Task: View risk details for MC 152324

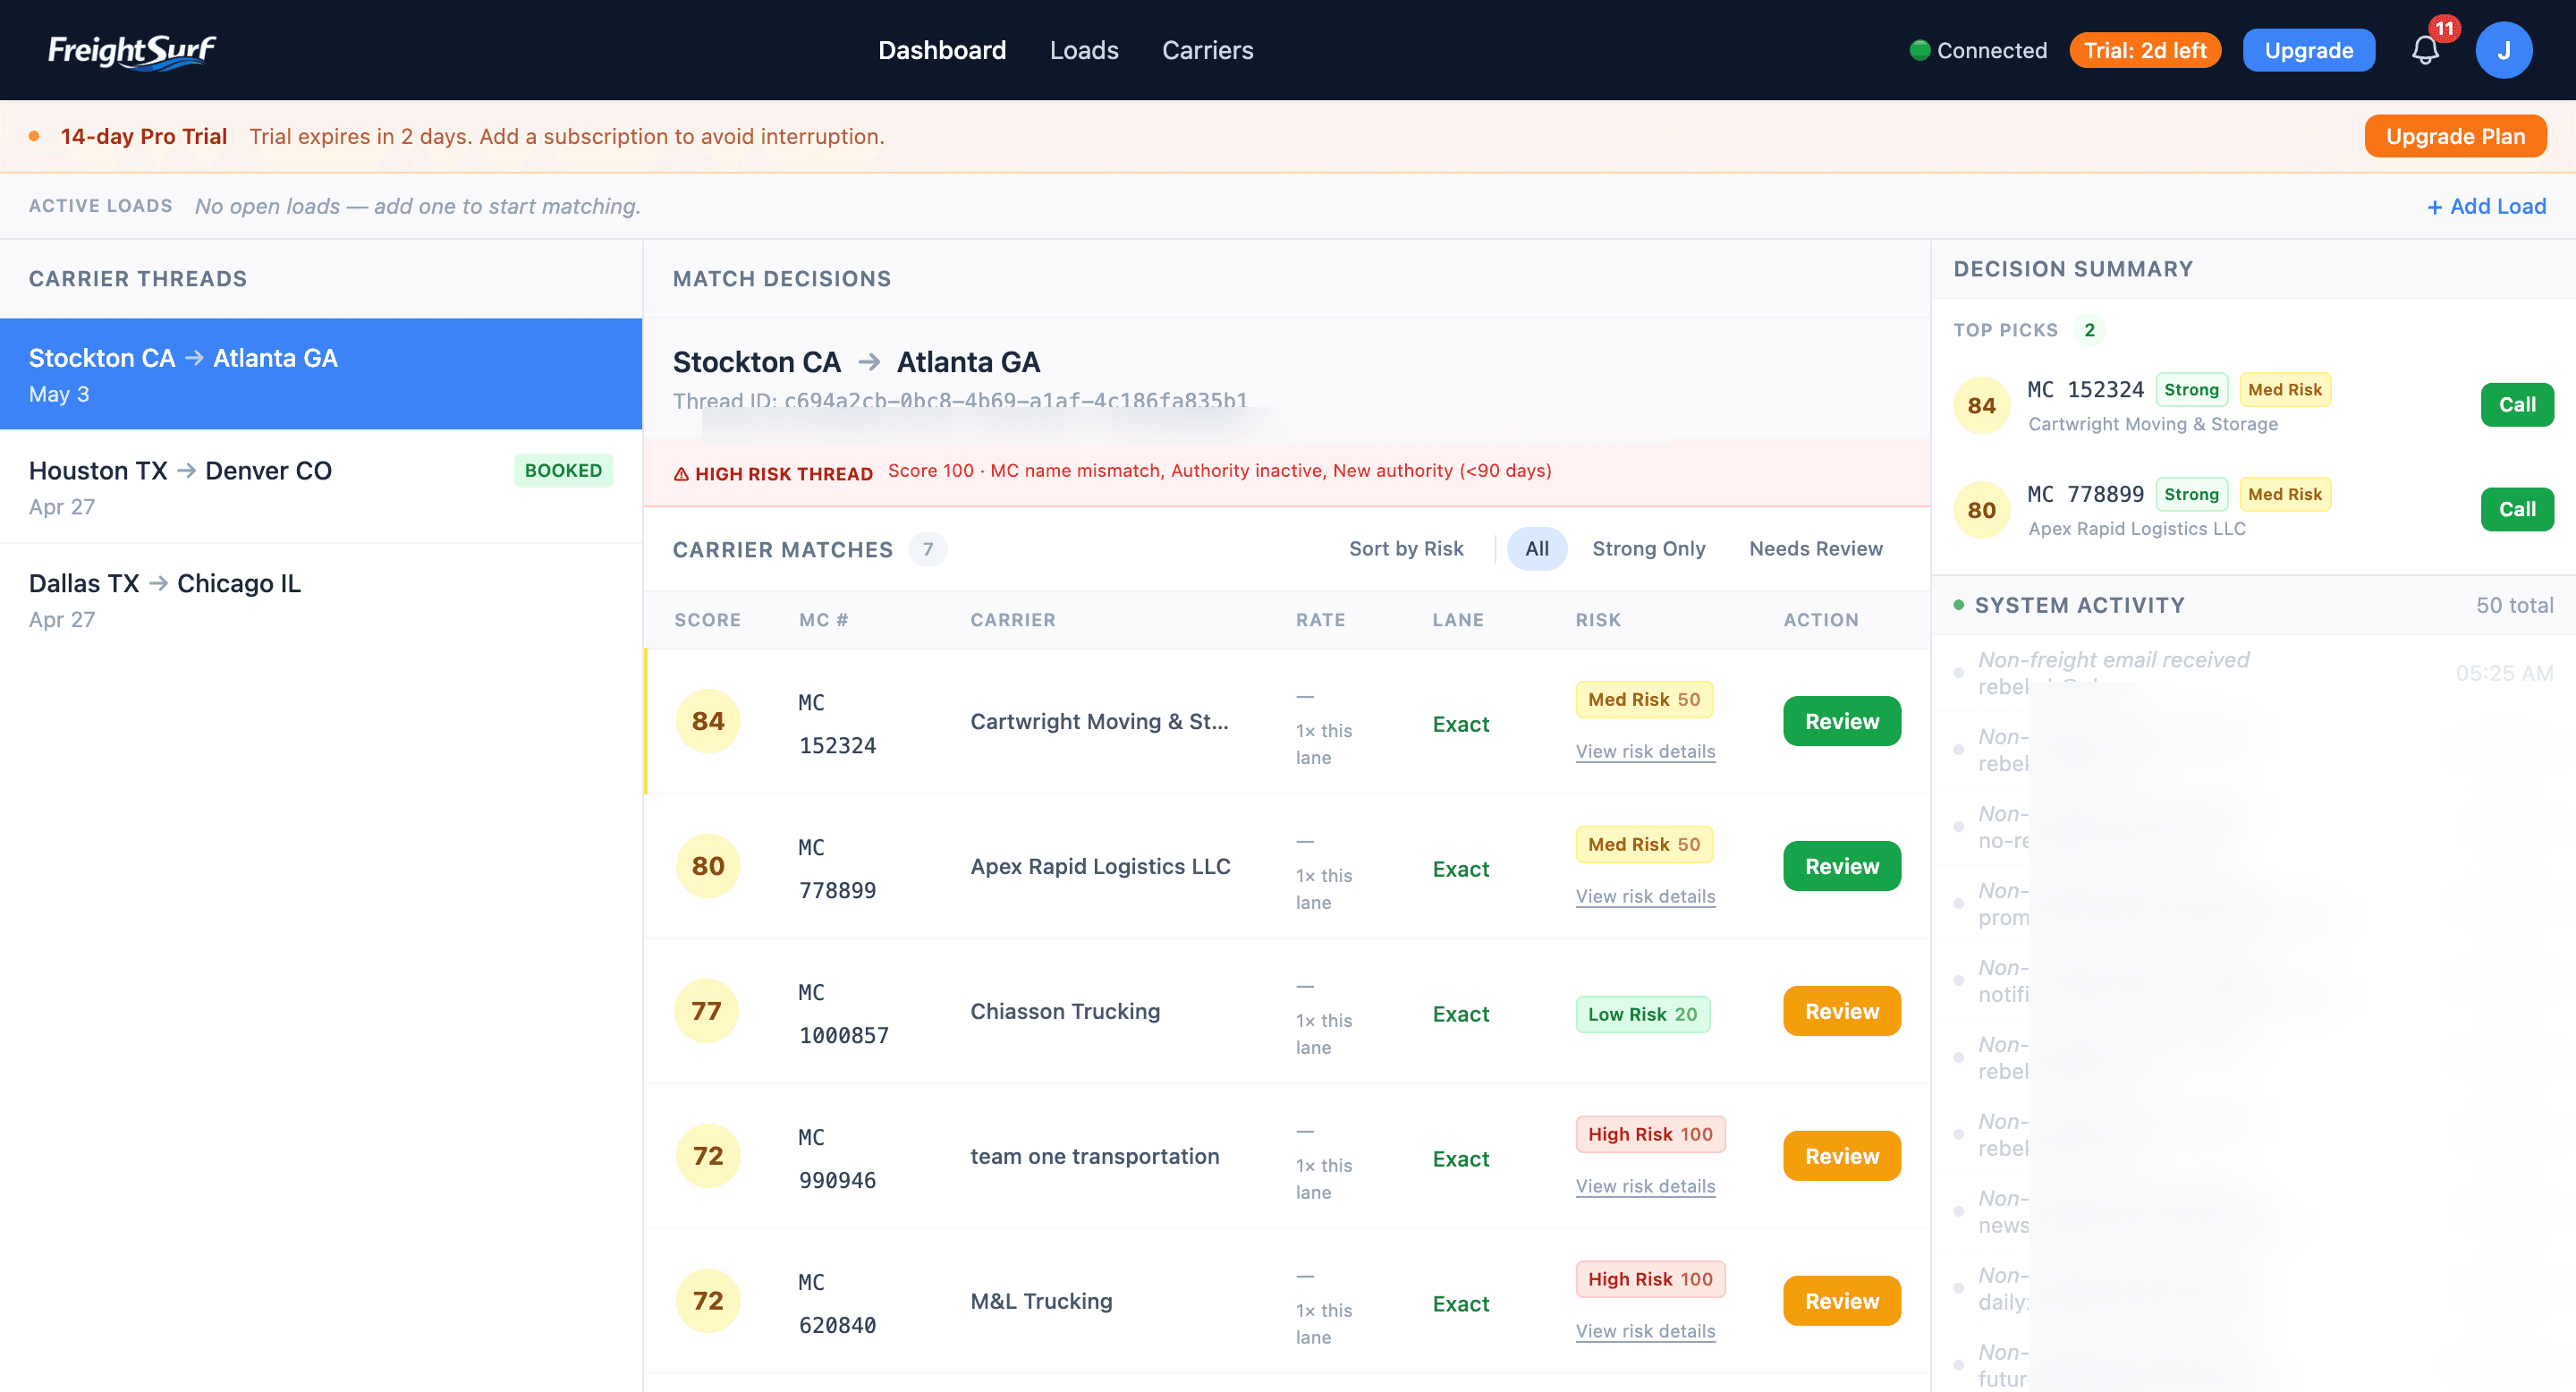Action: pyautogui.click(x=1645, y=751)
